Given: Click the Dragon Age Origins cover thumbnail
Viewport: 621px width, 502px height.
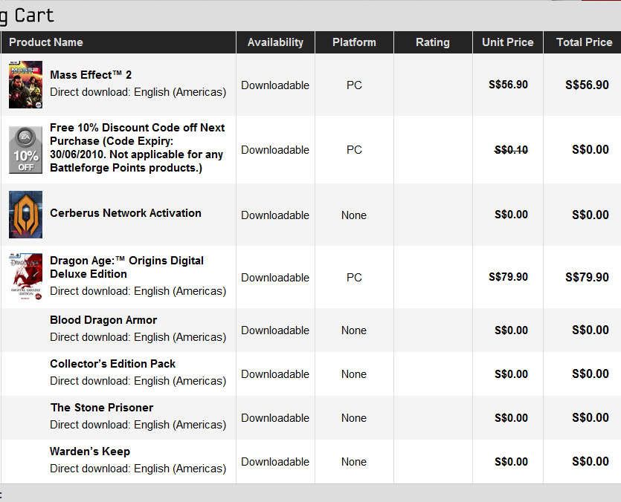Looking at the screenshot, I should pos(26,277).
